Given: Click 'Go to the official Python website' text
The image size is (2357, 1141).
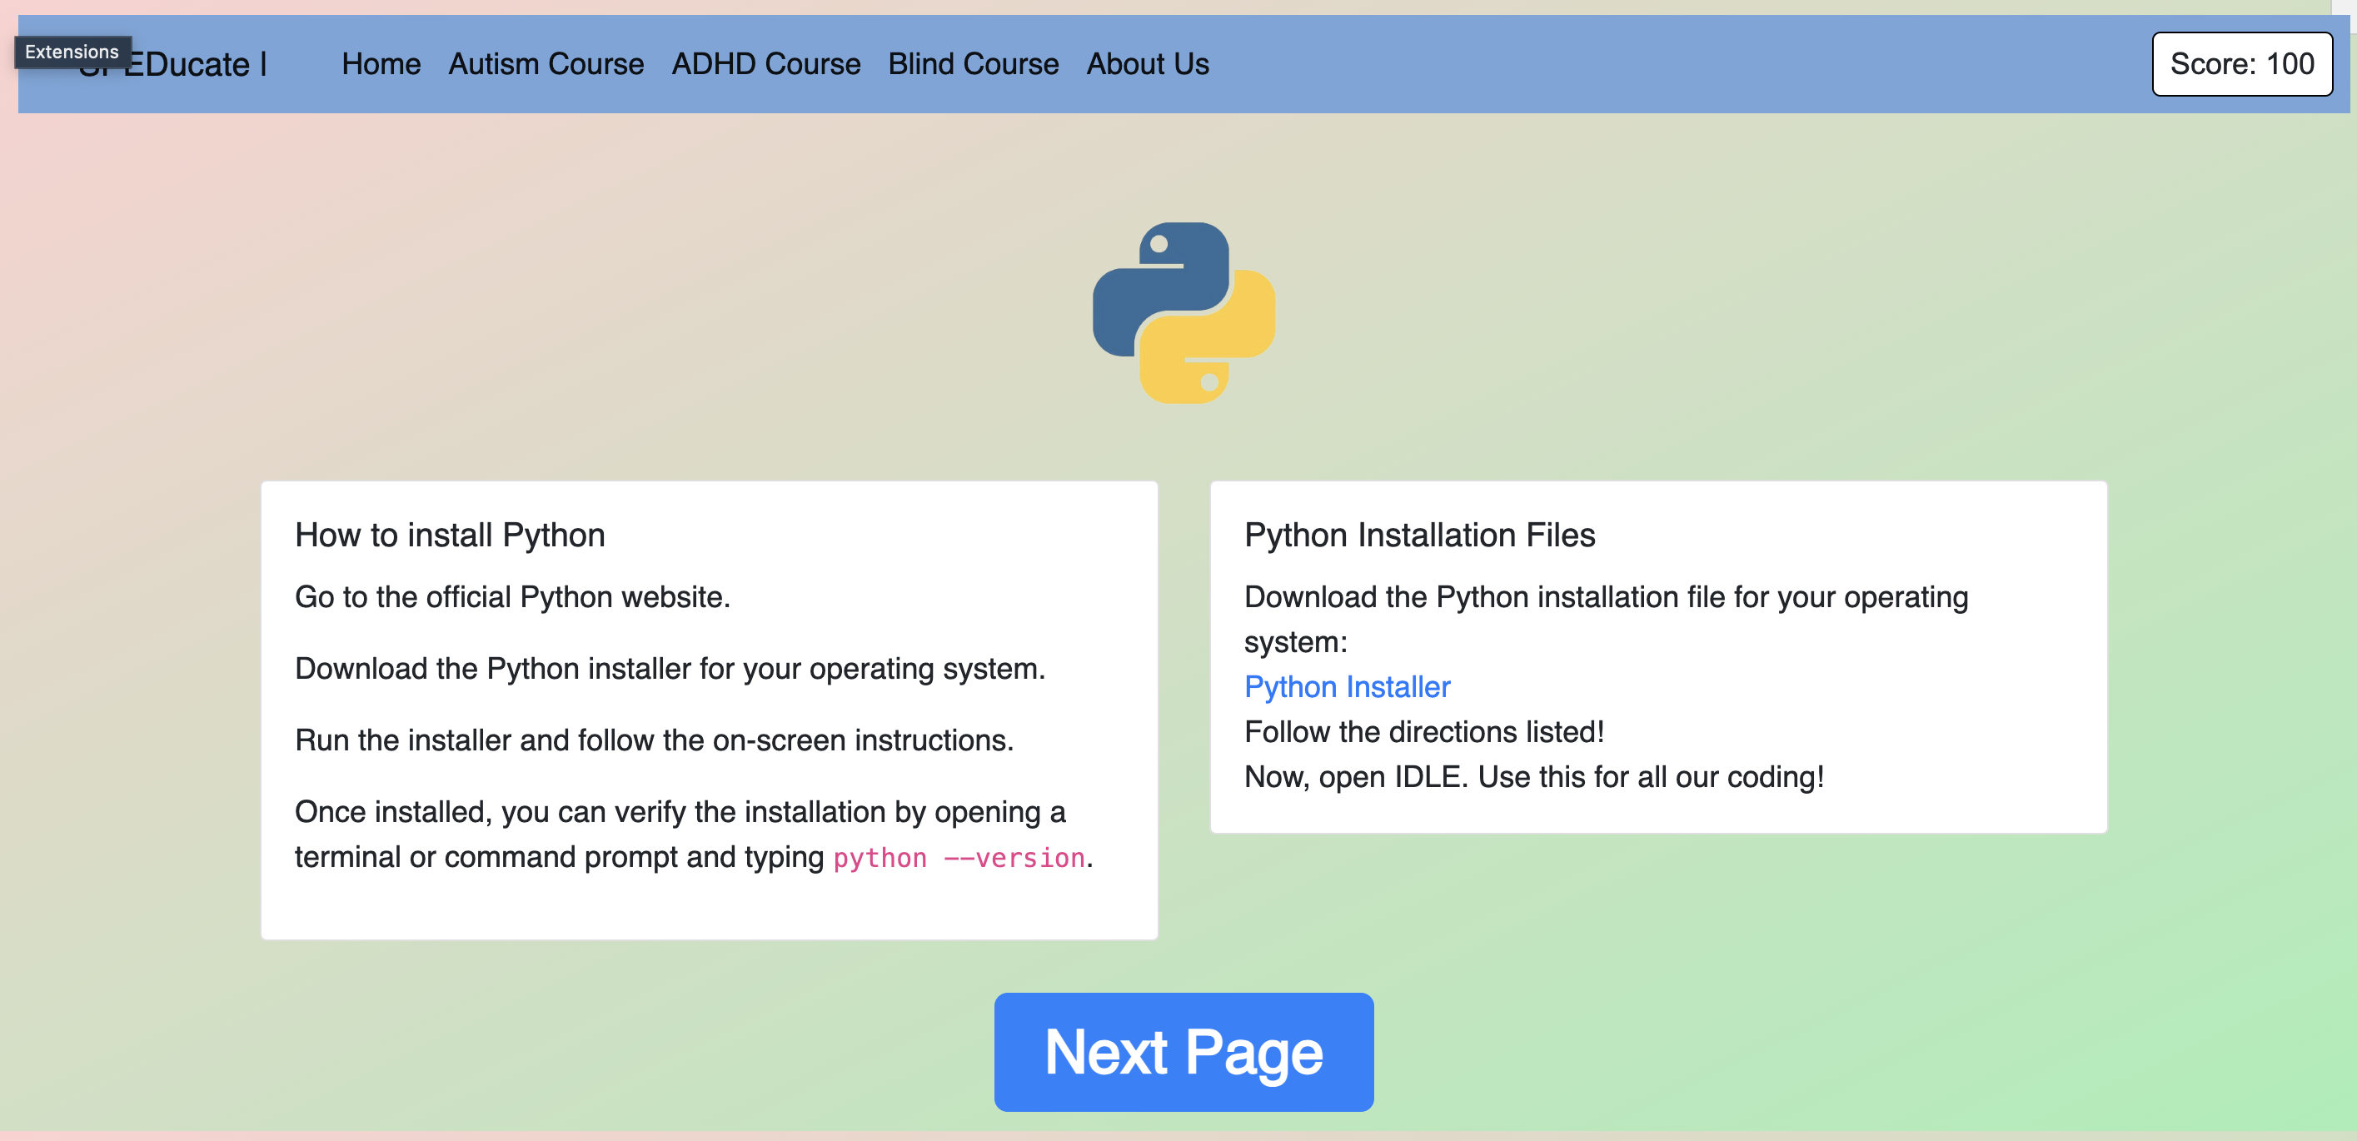Looking at the screenshot, I should (511, 596).
